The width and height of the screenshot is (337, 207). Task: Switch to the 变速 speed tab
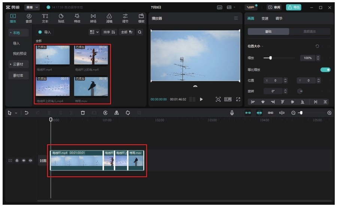tap(265, 19)
